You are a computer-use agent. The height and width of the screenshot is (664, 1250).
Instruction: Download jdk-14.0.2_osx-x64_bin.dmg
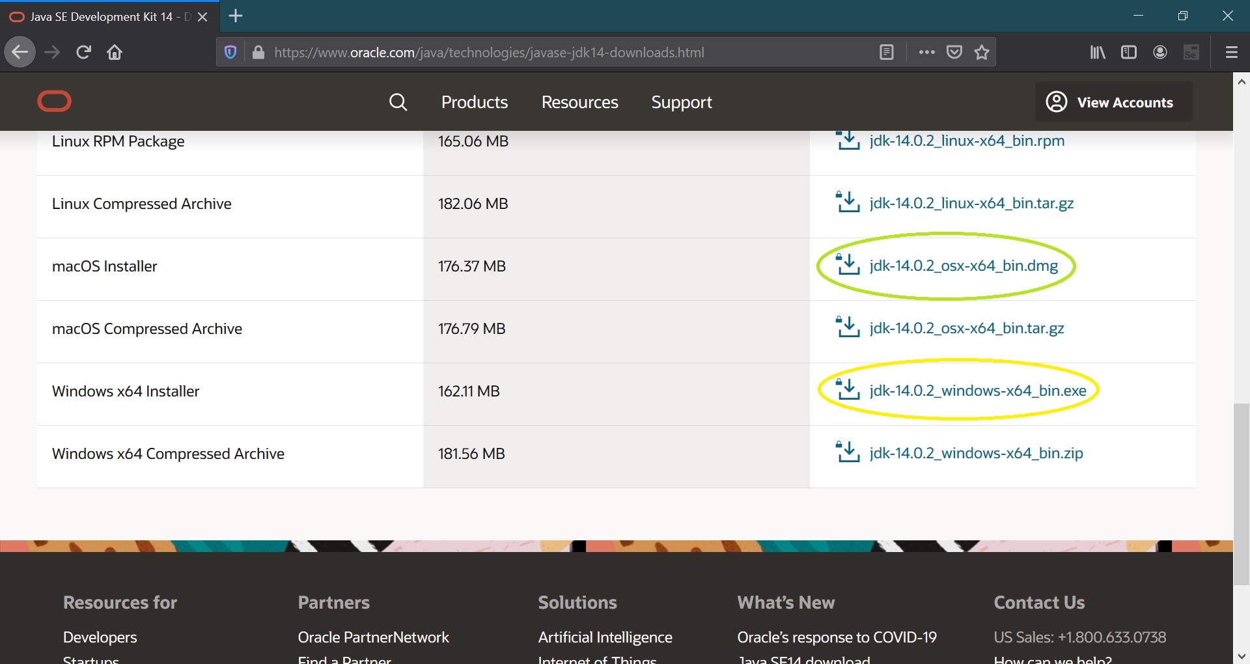pyautogui.click(x=964, y=266)
